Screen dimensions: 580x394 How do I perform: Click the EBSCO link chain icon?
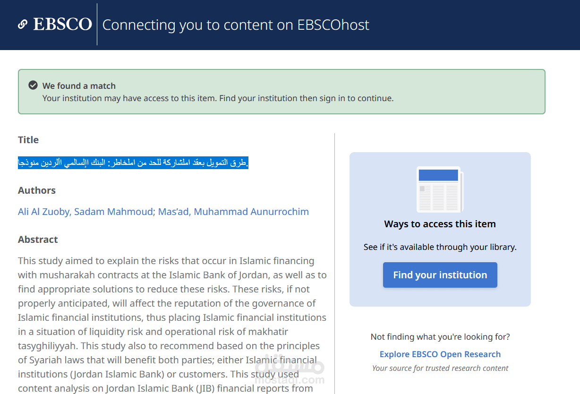click(x=22, y=25)
